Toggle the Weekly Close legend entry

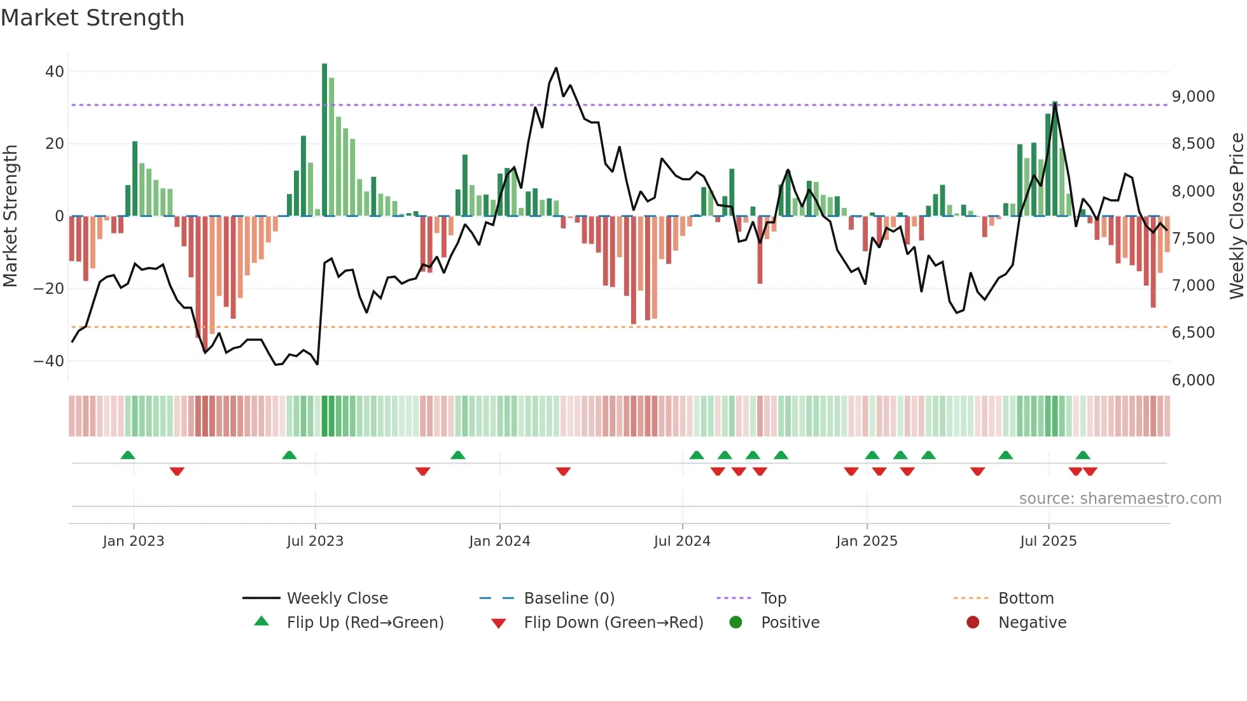point(337,598)
